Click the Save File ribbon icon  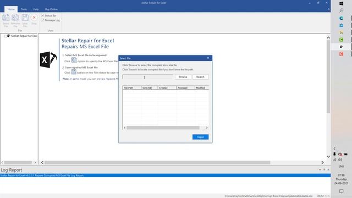click(x=25, y=20)
